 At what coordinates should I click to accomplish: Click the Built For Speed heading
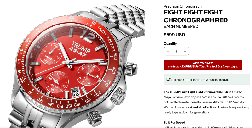pyautogui.click(x=175, y=123)
